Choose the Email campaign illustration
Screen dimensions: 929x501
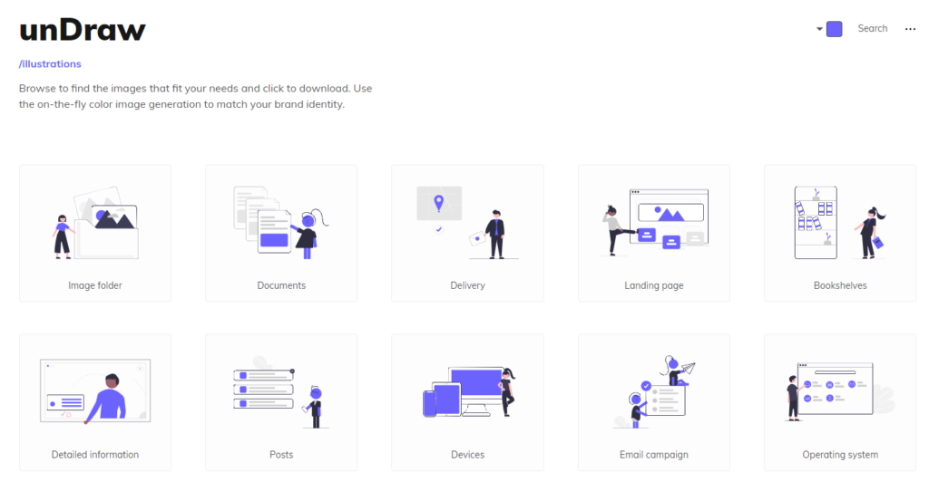(x=654, y=392)
